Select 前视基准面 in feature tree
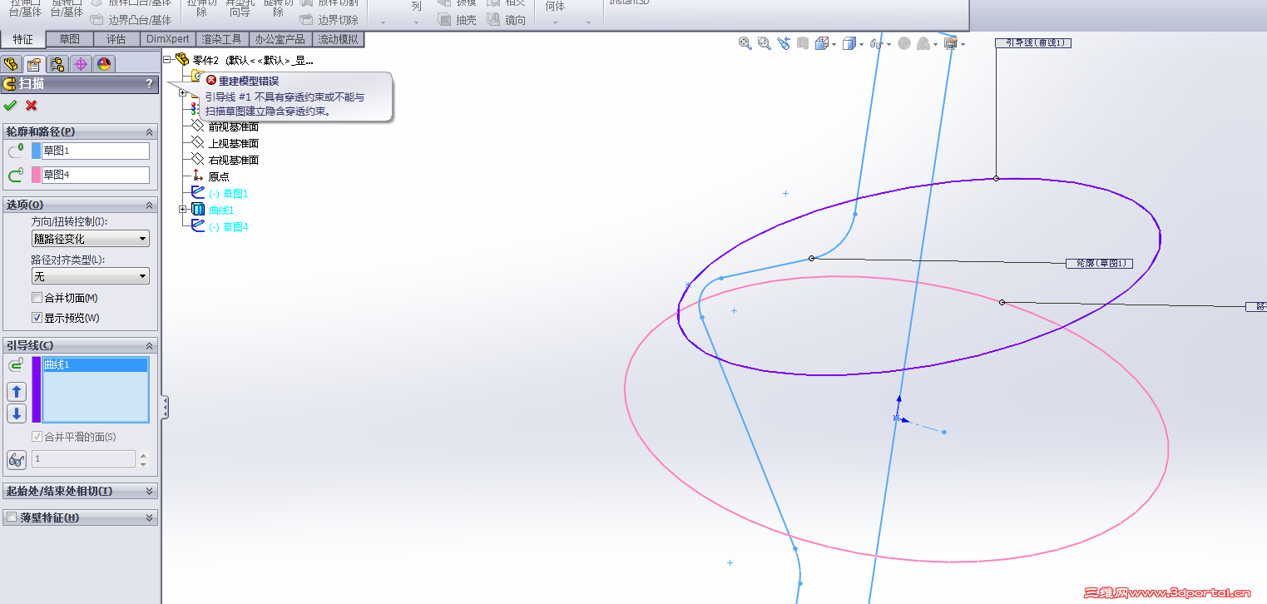The height and width of the screenshot is (604, 1267). point(234,126)
